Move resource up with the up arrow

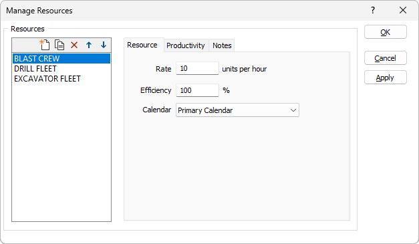[89, 45]
